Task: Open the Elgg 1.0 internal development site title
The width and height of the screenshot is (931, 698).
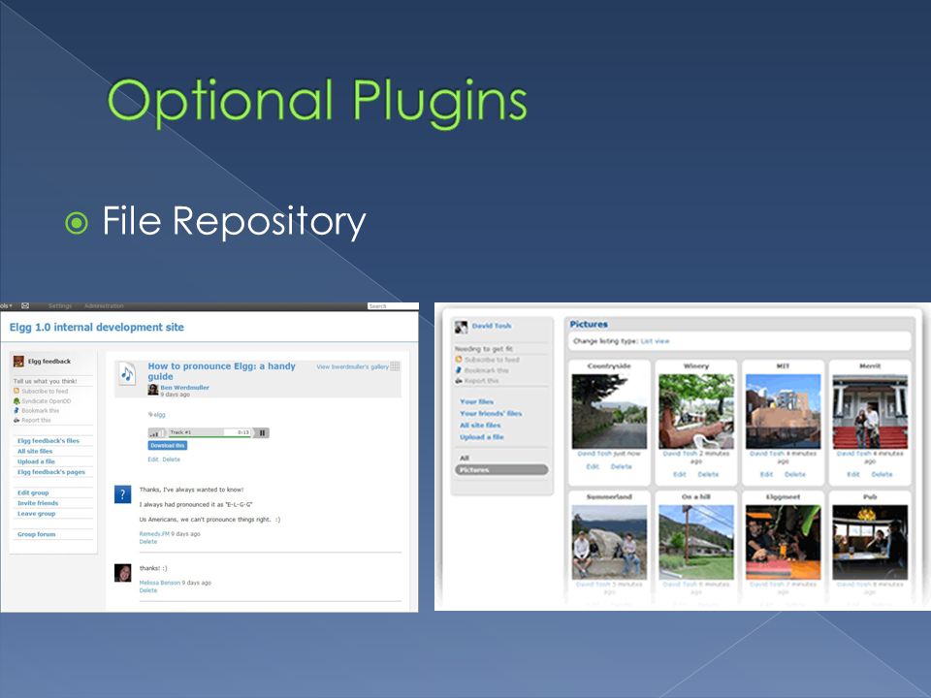Action: point(97,327)
